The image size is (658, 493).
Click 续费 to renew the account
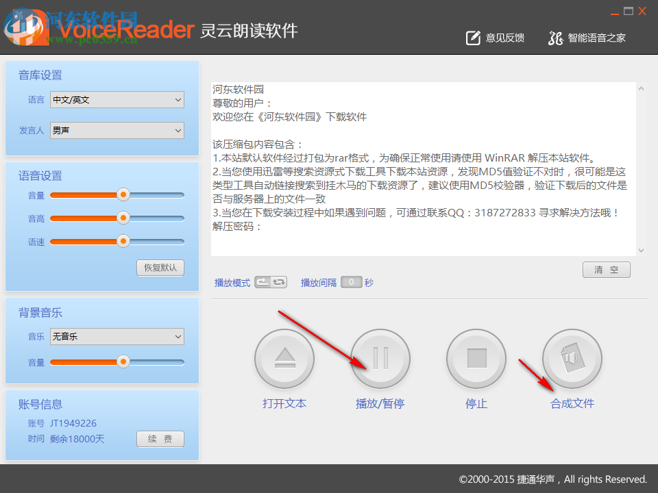coord(160,439)
